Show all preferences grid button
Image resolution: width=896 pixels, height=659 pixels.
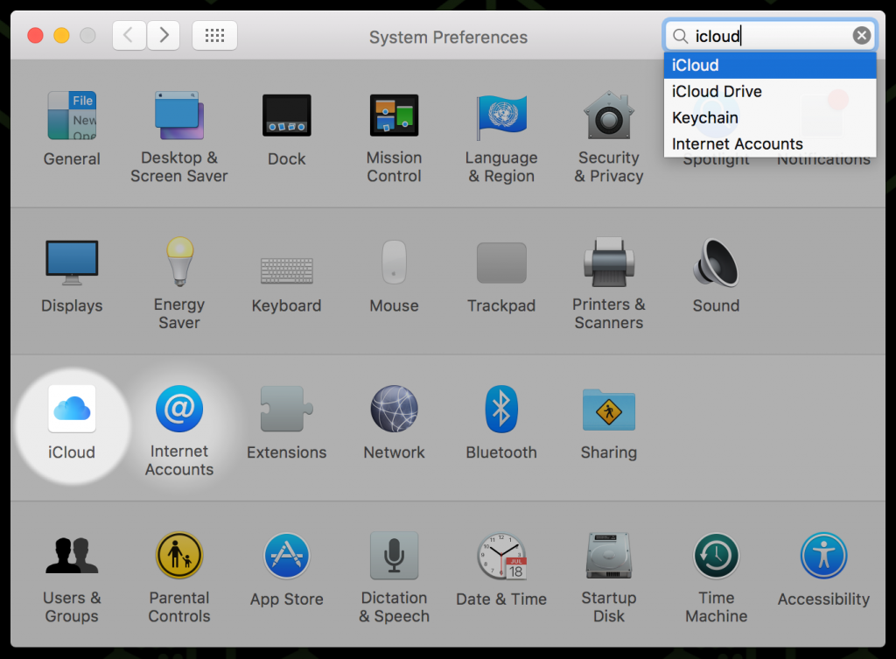tap(215, 35)
